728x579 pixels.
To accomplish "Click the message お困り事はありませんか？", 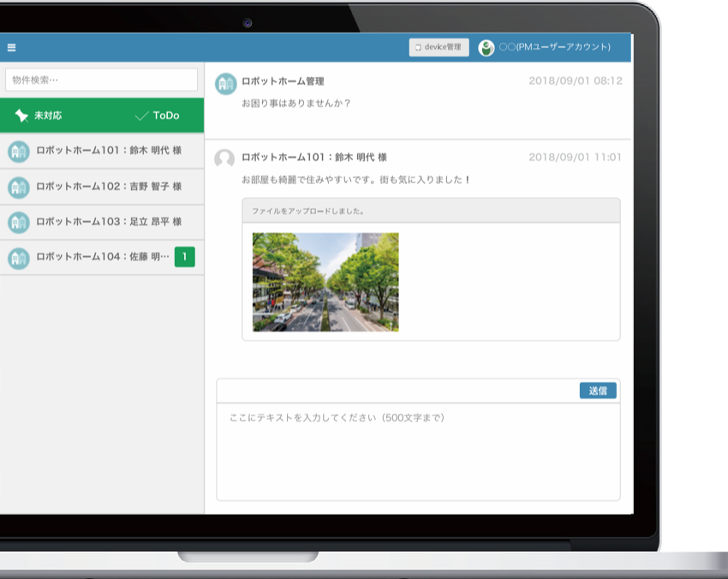I will [295, 103].
